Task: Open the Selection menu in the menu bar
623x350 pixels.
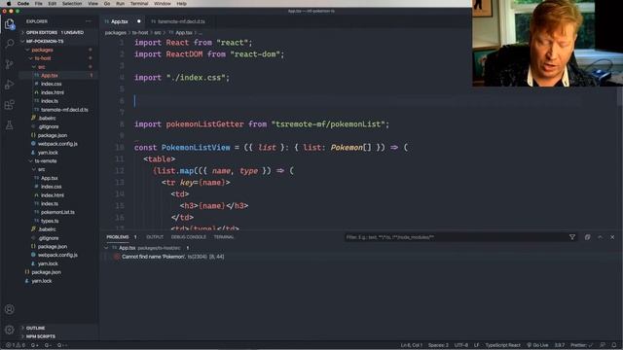Action: 72,4
